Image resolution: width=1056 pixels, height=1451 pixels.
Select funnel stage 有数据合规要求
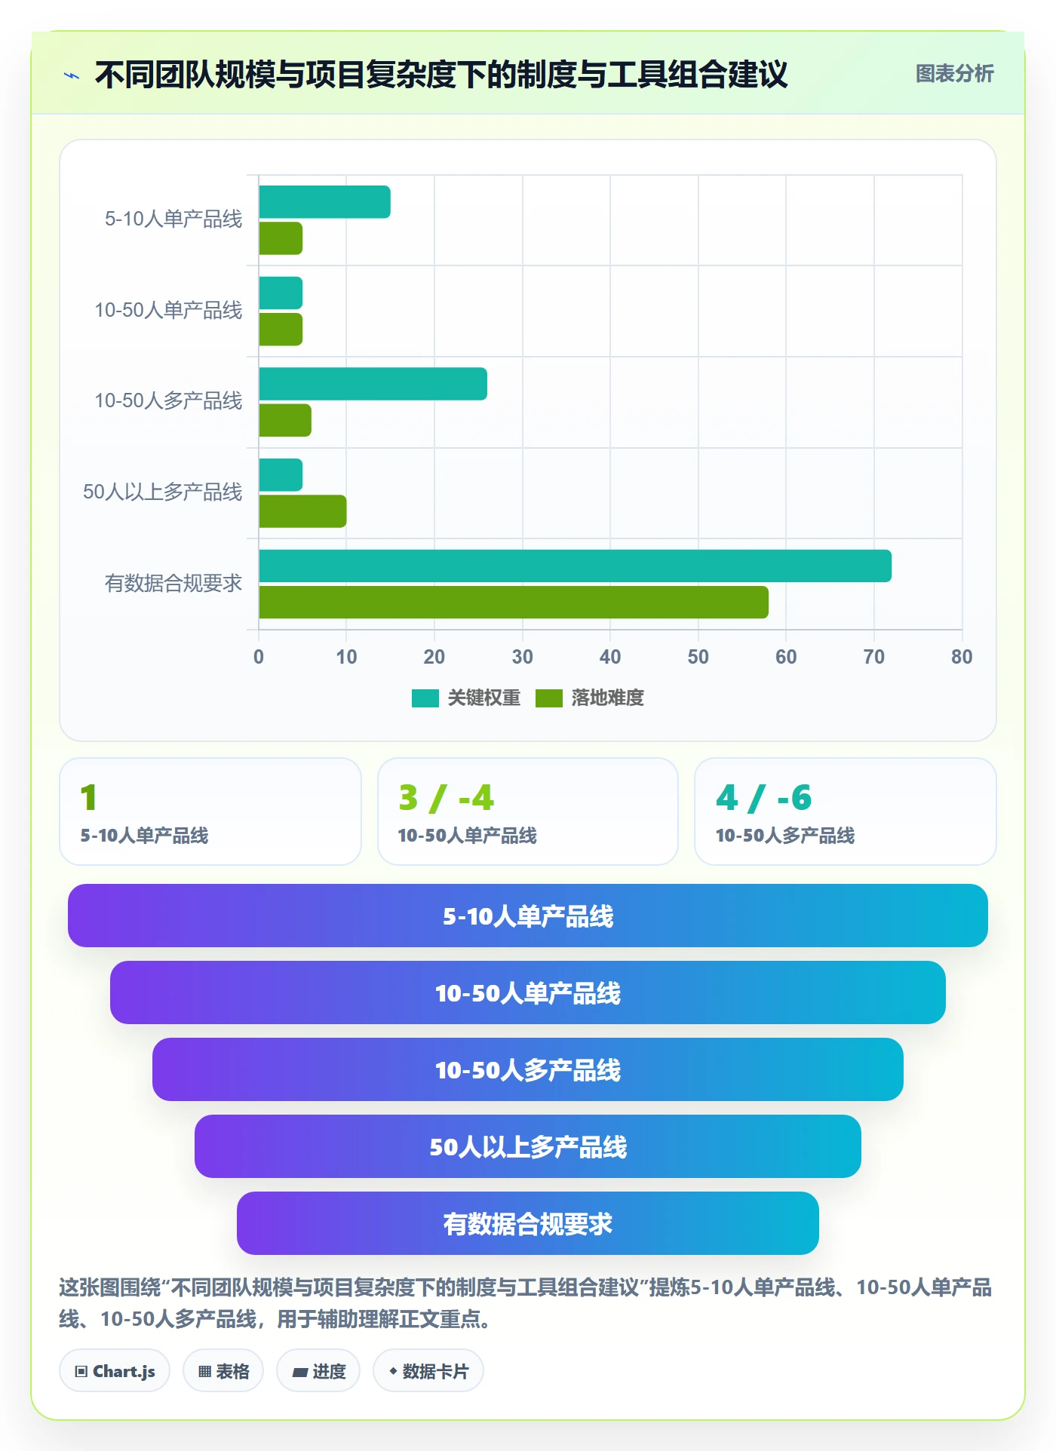(528, 1223)
